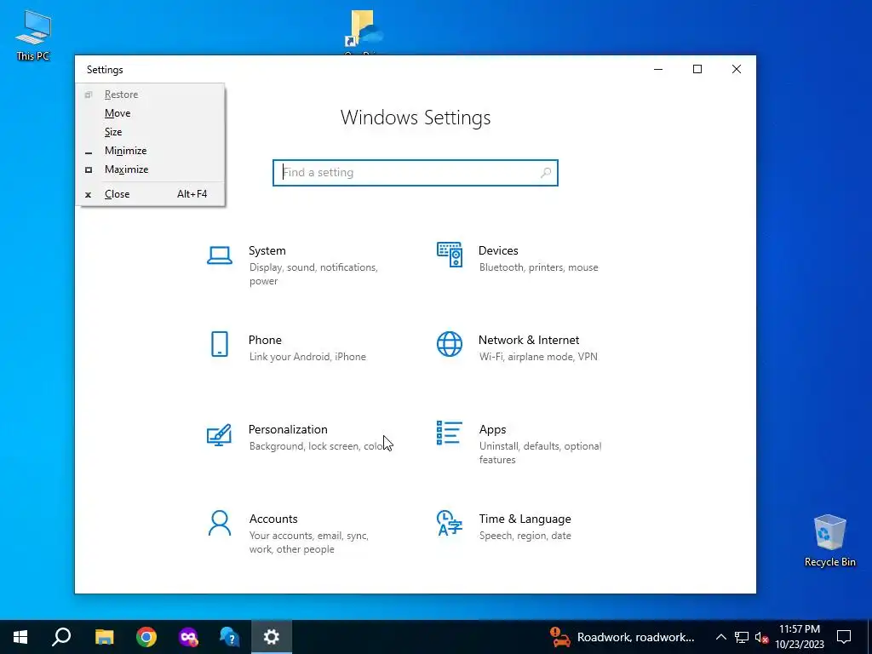Select the This PC desktop icon
The width and height of the screenshot is (872, 654).
point(33,35)
